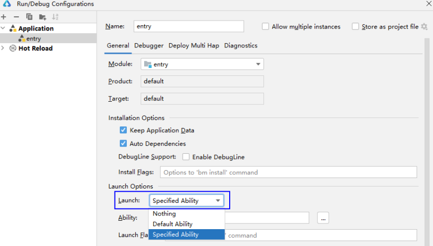Expand the Hot Reload tree node
This screenshot has width=433, height=246.
click(4, 48)
